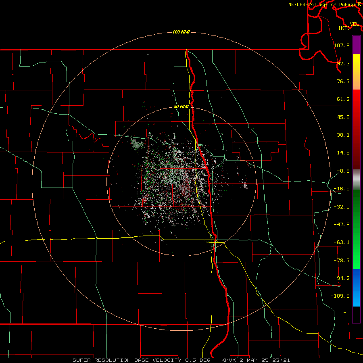This screenshot has height=363, width=363.
Task: Click the -63.1 velocity scale value
Action: pyautogui.click(x=342, y=242)
